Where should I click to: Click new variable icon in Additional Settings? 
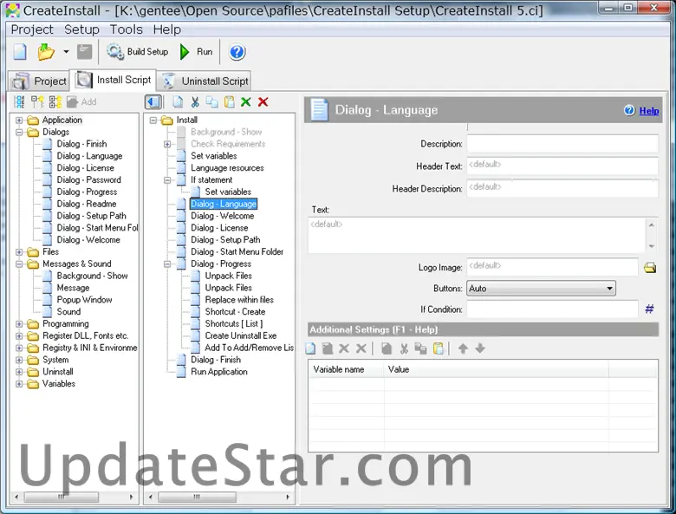(x=310, y=348)
